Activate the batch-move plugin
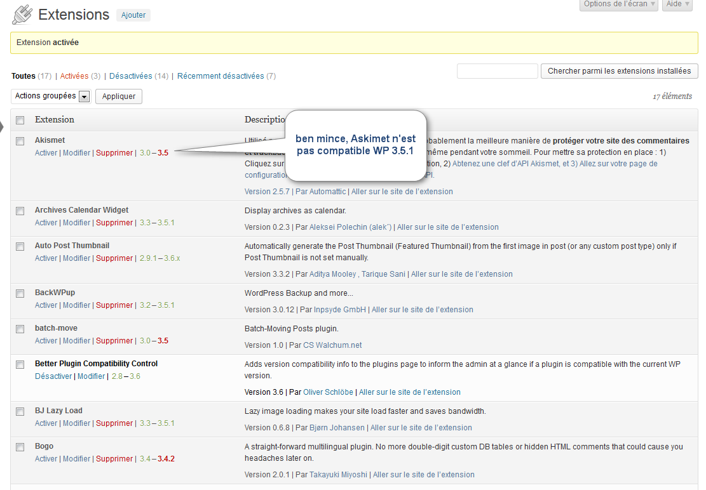 coord(46,341)
